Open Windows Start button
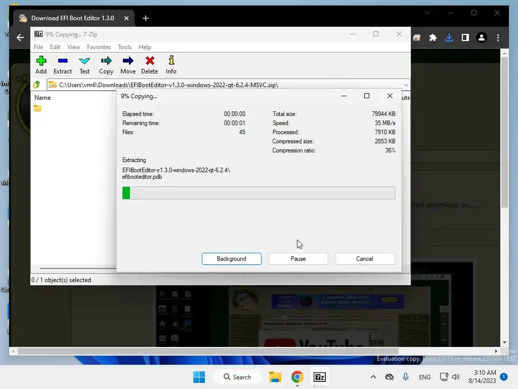 [x=199, y=377]
